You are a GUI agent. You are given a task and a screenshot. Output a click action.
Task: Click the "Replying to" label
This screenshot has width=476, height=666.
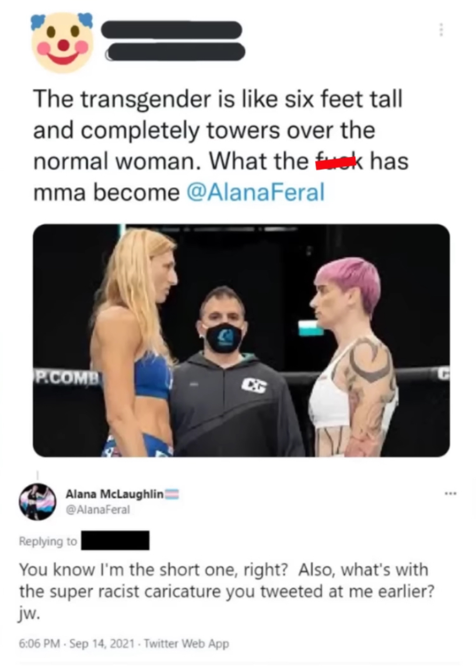point(48,541)
